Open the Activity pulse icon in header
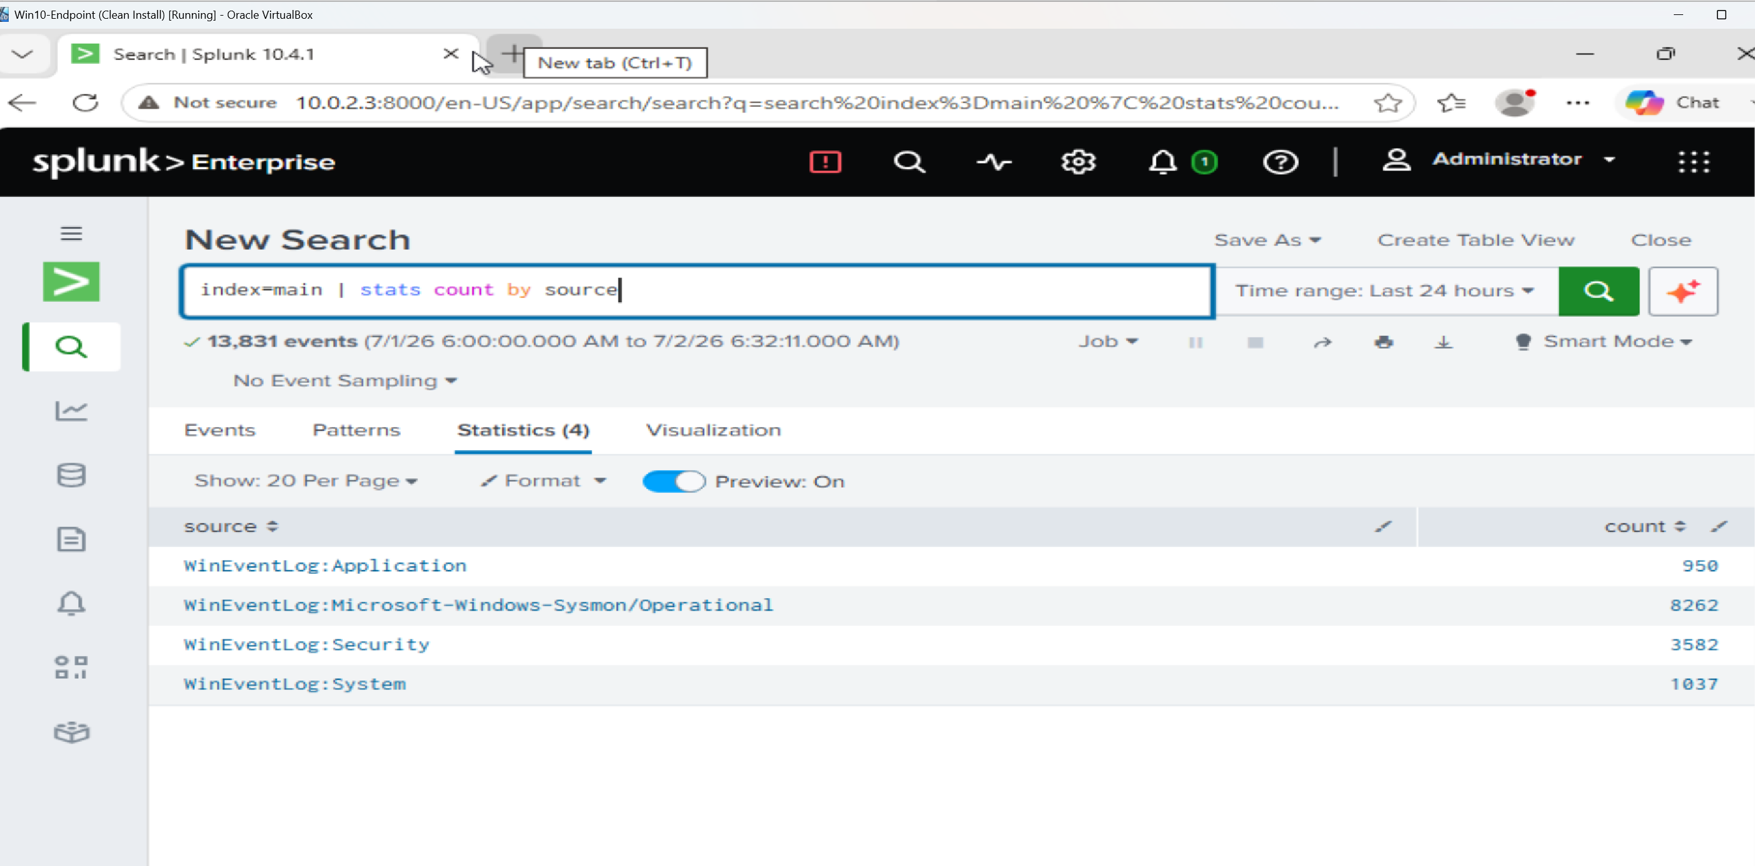This screenshot has height=866, width=1755. coord(994,162)
